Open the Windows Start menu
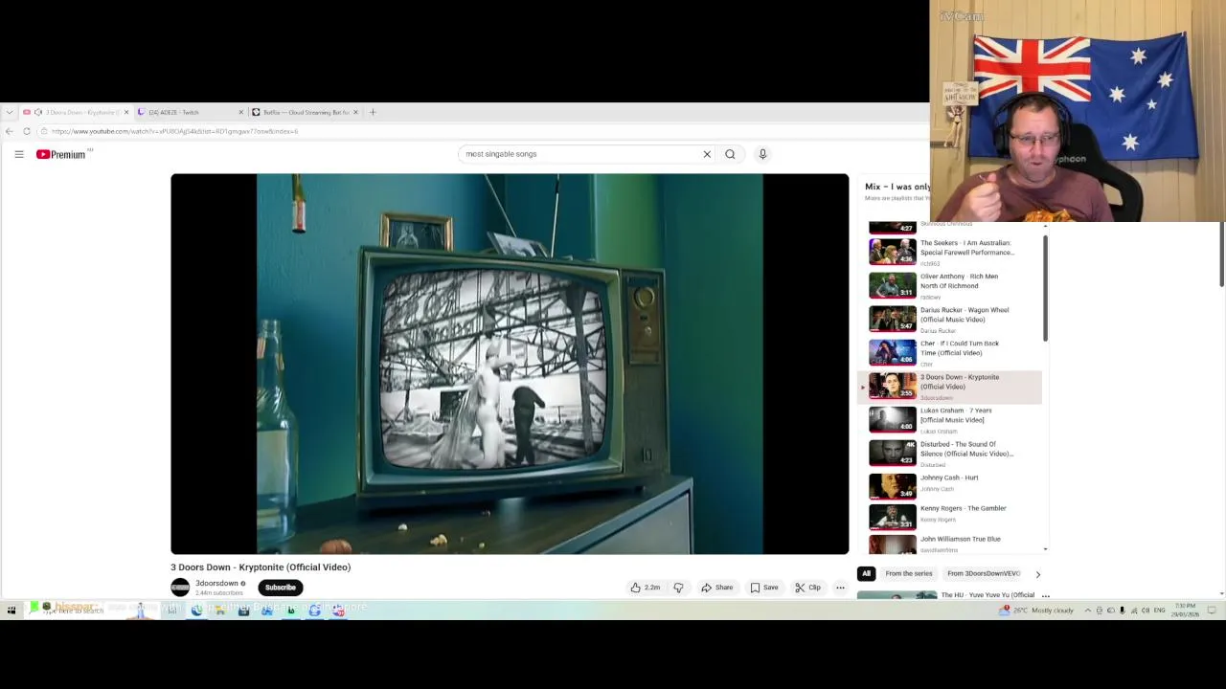Screen dimensions: 1226x689 point(11,610)
